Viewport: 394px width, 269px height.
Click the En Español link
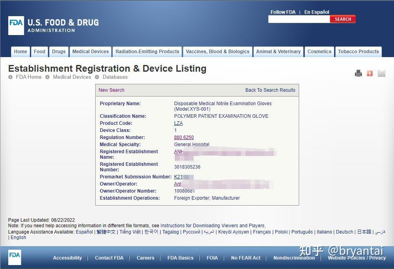tap(316, 12)
